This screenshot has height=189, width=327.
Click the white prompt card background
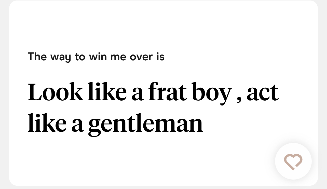click(163, 158)
